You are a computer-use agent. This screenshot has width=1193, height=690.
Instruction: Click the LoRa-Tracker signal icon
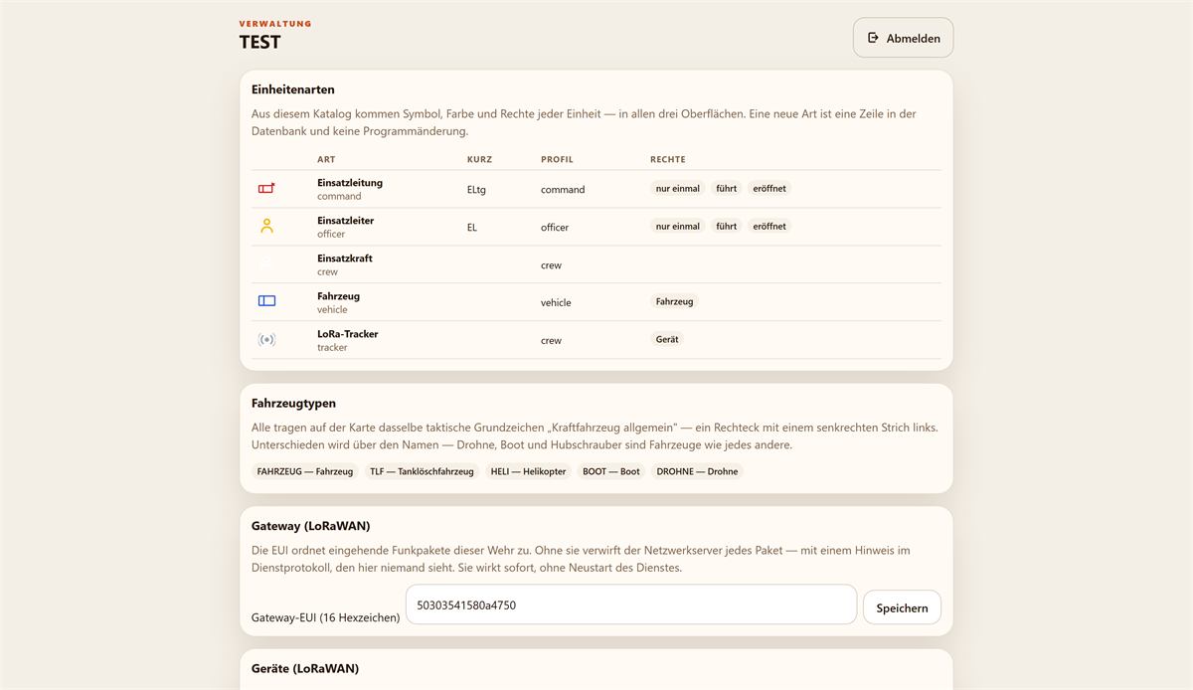tap(266, 339)
